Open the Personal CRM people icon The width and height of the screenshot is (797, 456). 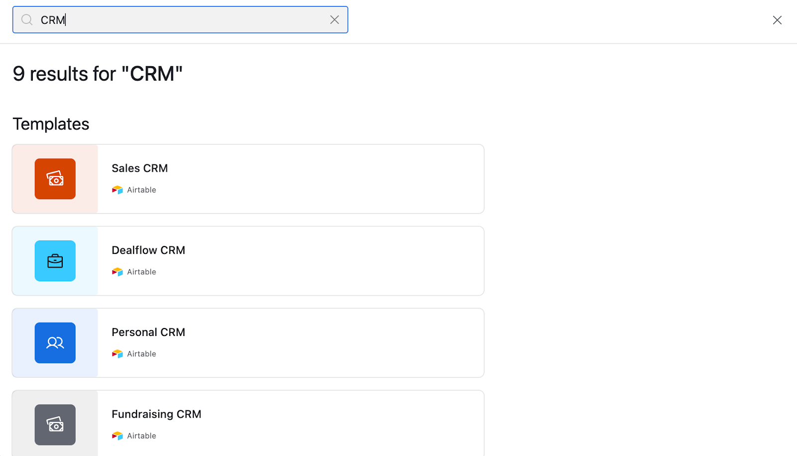(x=55, y=343)
